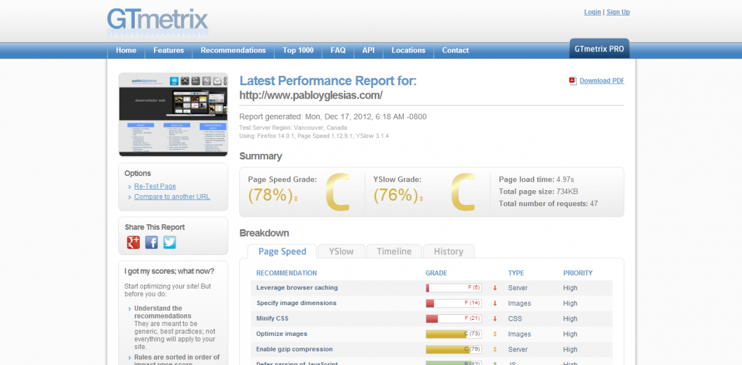Viewport: 742px width, 365px height.
Task: Click the Report generated date line
Action: coord(333,117)
